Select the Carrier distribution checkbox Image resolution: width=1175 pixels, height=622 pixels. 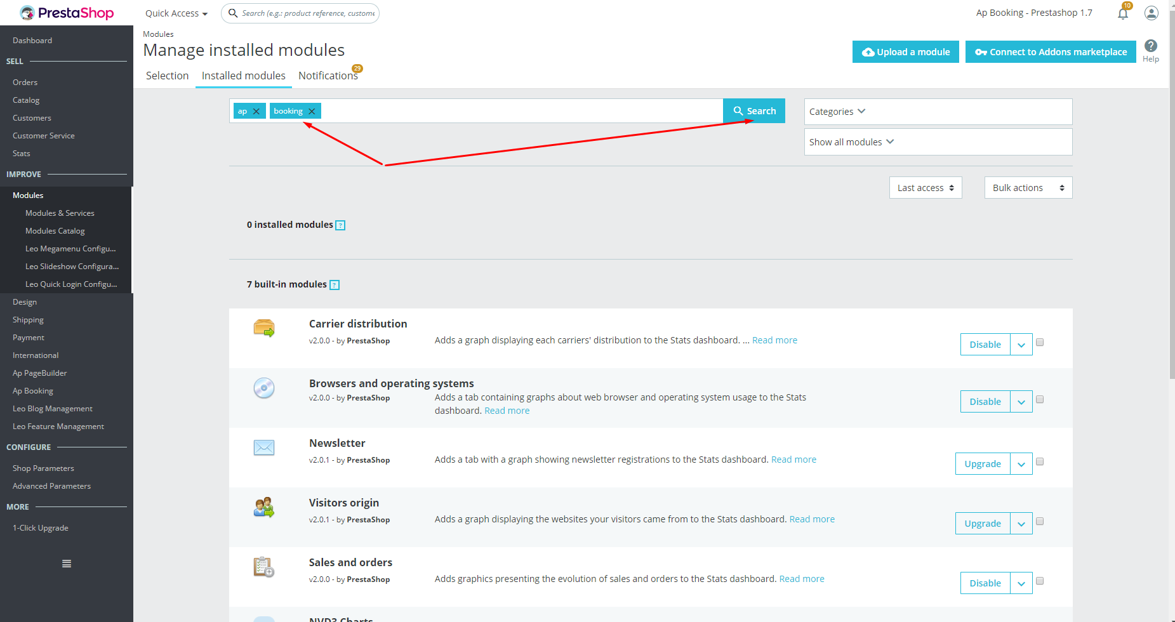pos(1040,342)
